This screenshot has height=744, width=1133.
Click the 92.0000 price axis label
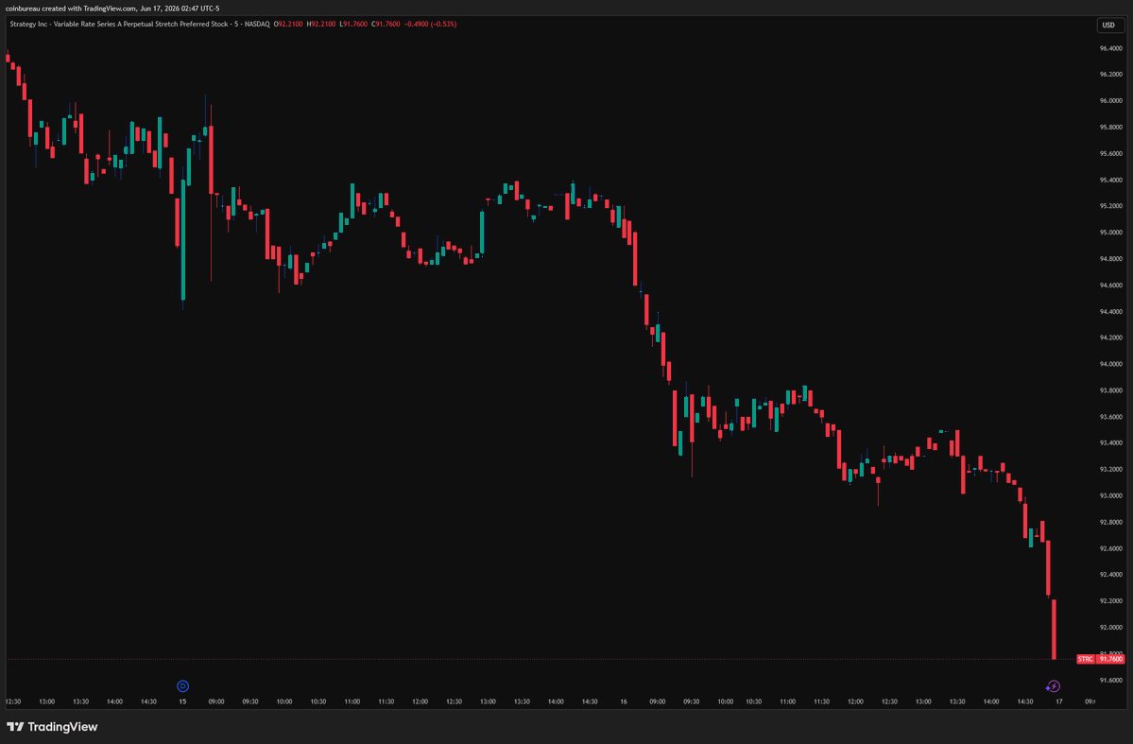tap(1110, 628)
